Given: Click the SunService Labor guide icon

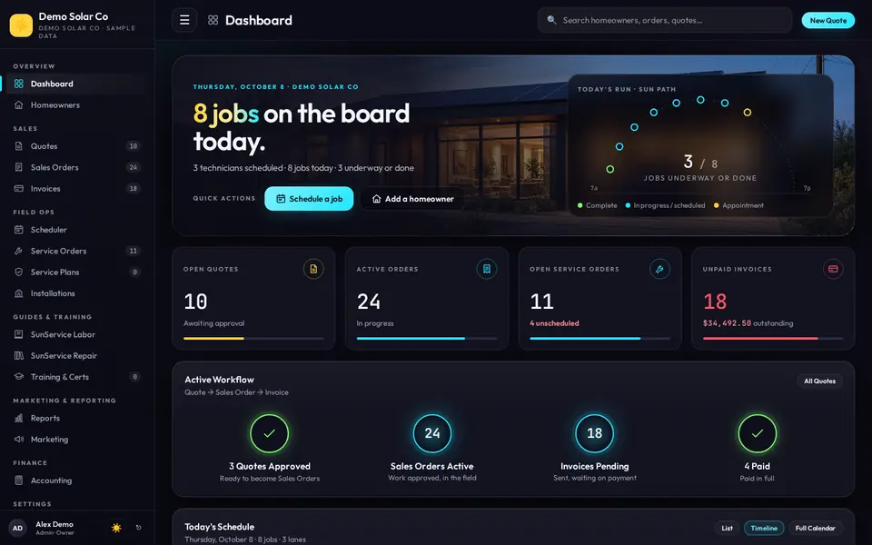Looking at the screenshot, I should (19, 334).
